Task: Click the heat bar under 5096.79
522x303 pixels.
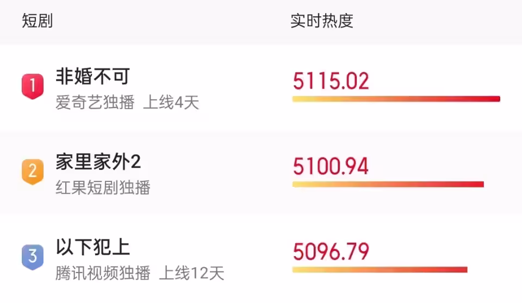Action: (x=380, y=269)
